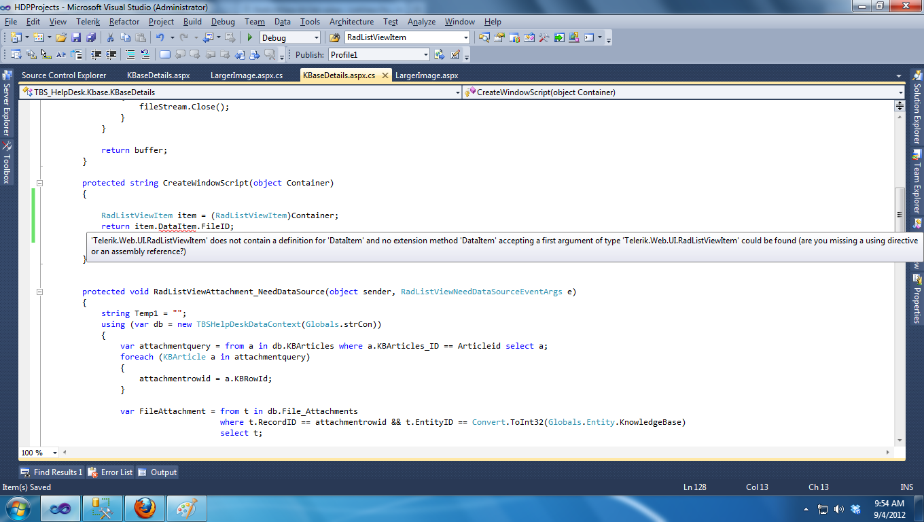Comment out the selected lines
Viewport: 924px width, 522px height.
(x=130, y=55)
